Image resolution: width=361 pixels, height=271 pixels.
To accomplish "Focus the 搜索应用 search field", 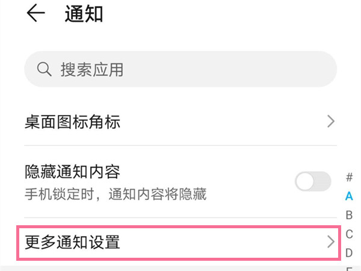I will pyautogui.click(x=180, y=69).
